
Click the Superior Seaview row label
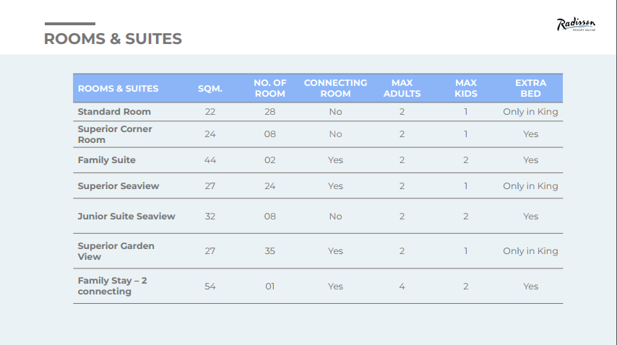point(118,186)
